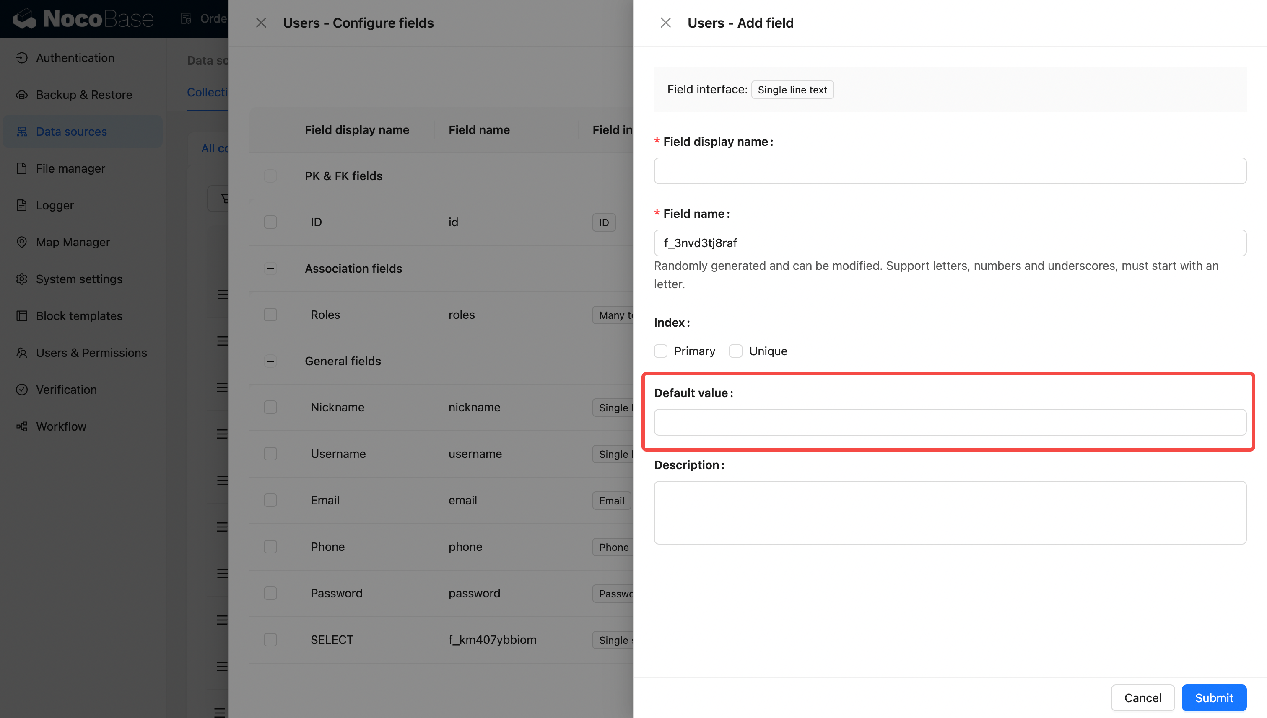Collapse the Association fields group

pos(270,269)
